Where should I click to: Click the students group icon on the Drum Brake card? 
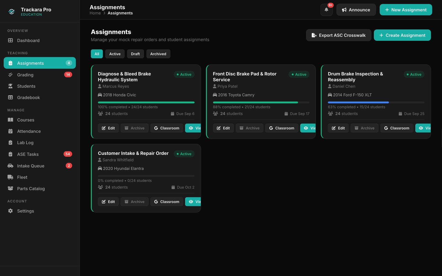330,113
